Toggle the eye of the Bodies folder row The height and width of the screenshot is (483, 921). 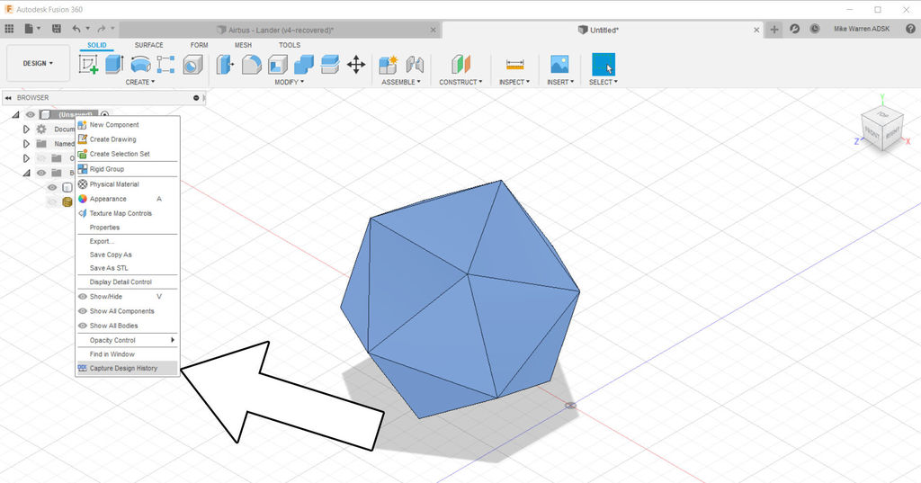[x=41, y=173]
